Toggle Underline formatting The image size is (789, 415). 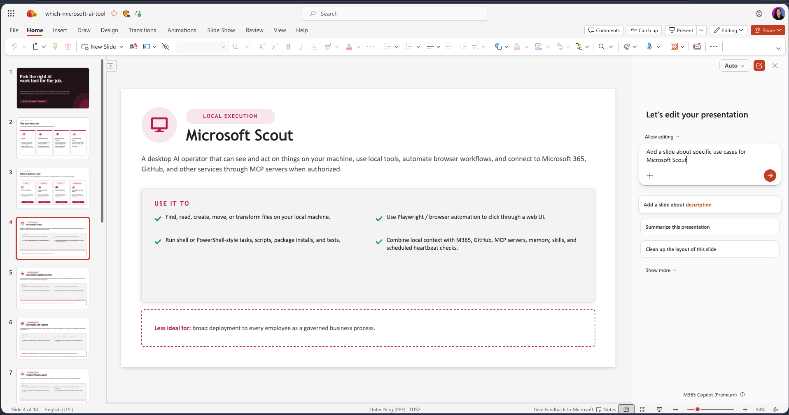315,47
